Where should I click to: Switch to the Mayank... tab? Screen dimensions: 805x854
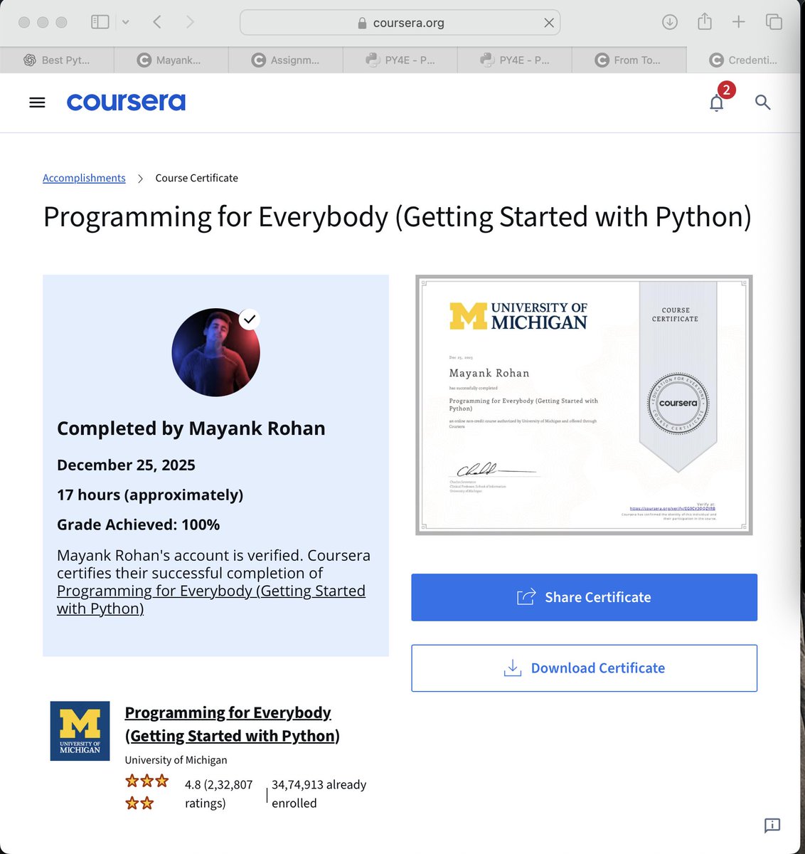coord(171,60)
